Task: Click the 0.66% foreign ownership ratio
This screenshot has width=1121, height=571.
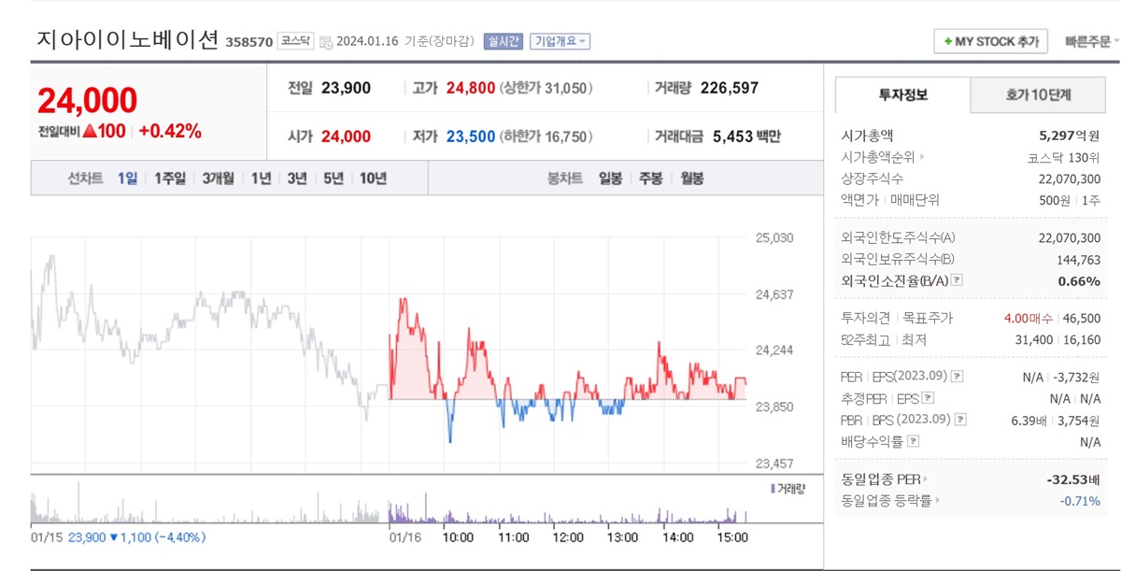Action: (1080, 280)
